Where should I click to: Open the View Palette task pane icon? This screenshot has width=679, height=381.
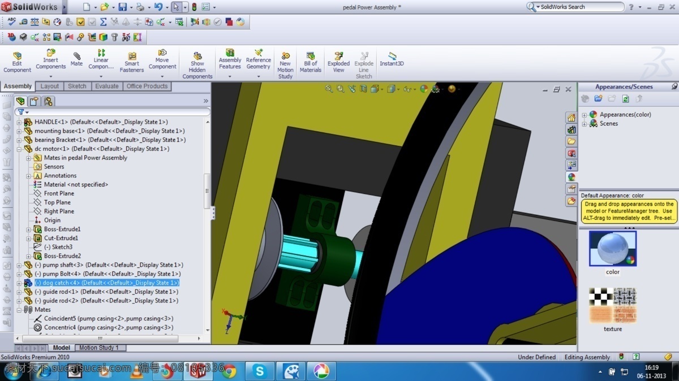(x=571, y=165)
